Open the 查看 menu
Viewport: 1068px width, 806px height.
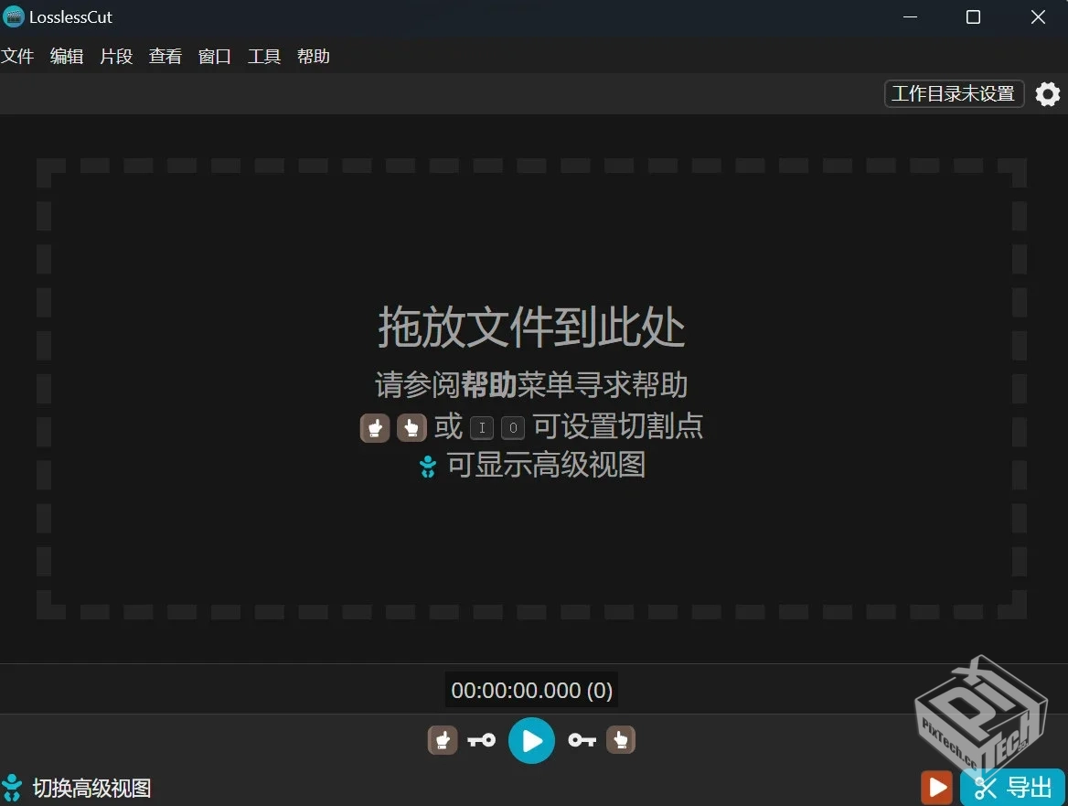[166, 56]
